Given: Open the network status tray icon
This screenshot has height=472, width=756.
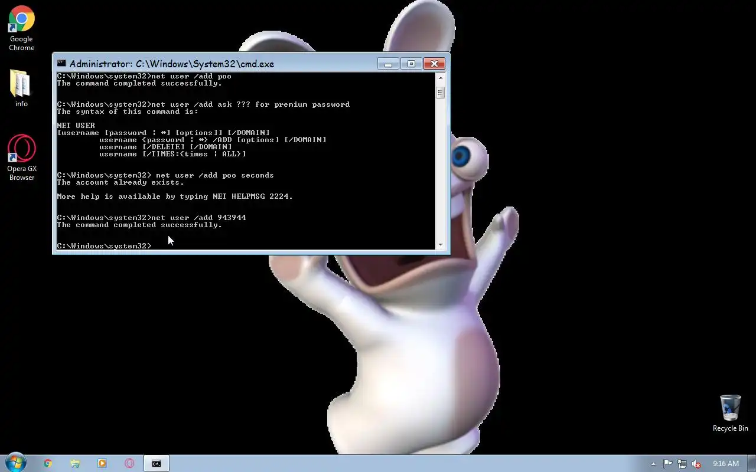Looking at the screenshot, I should [x=682, y=464].
